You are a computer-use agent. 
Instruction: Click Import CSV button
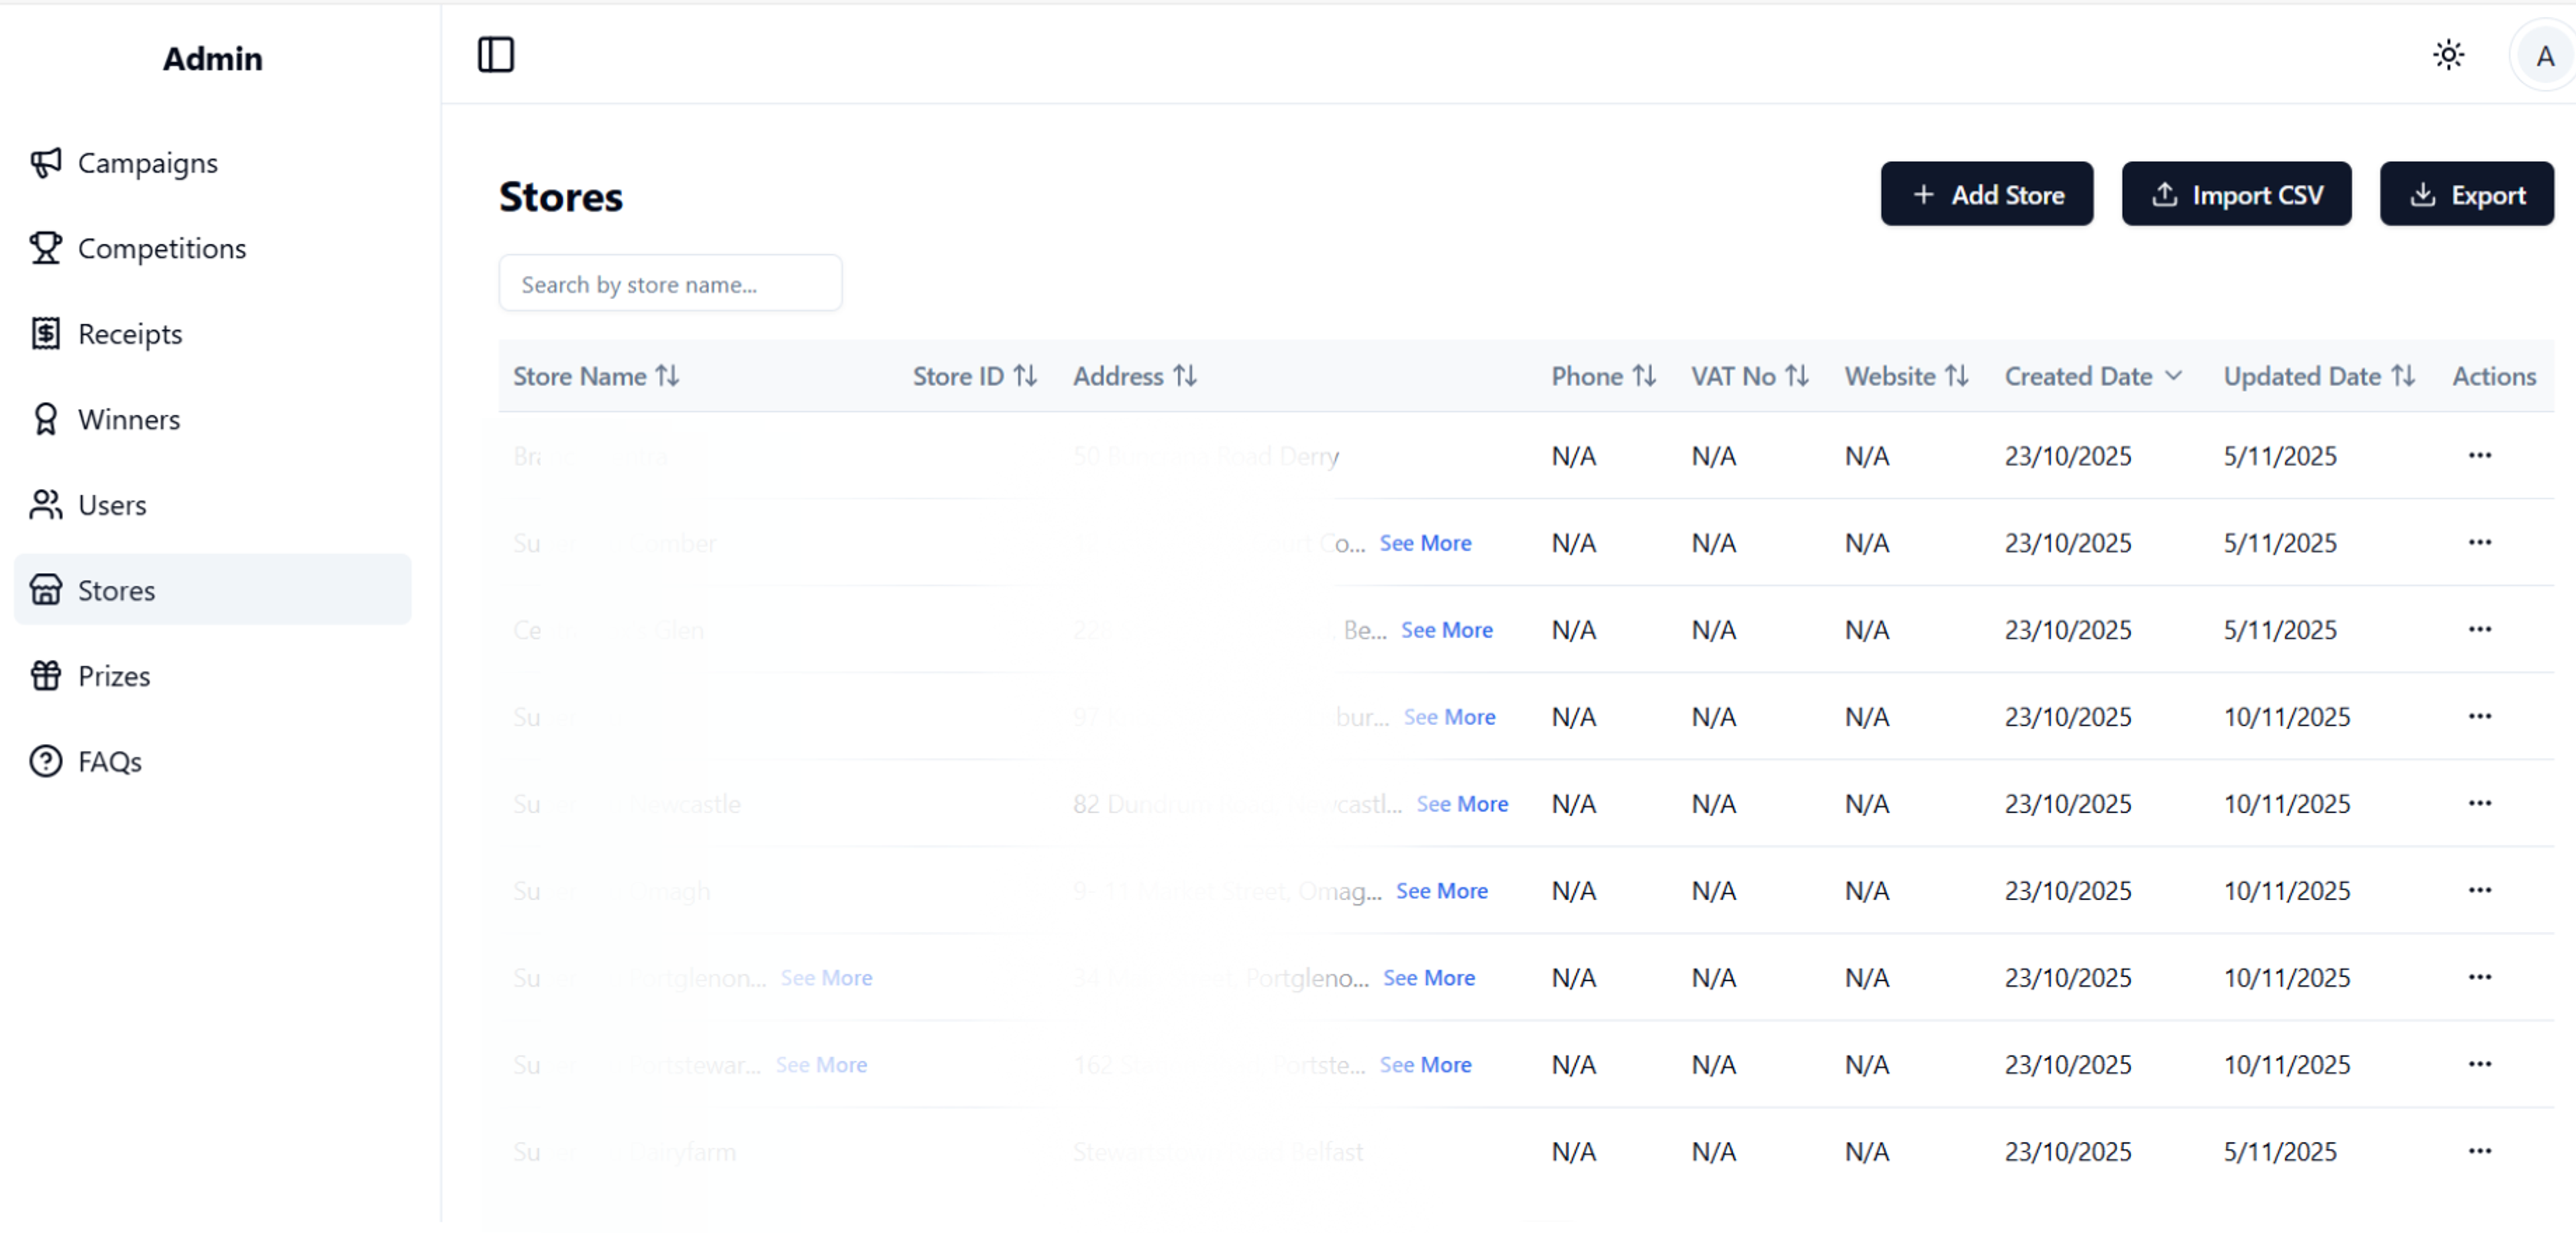click(x=2235, y=194)
